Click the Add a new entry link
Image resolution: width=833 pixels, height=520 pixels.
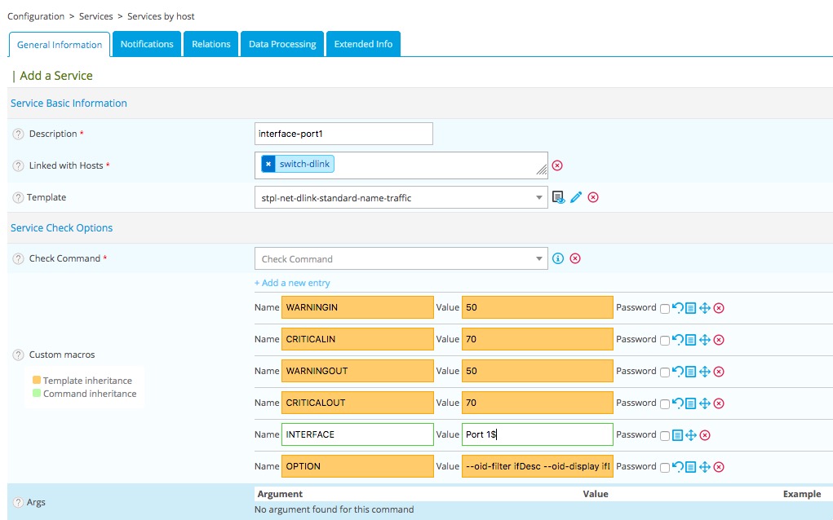point(292,283)
